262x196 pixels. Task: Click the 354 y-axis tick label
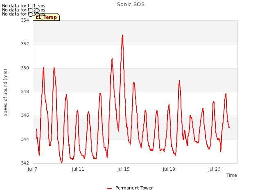[x=25, y=20]
